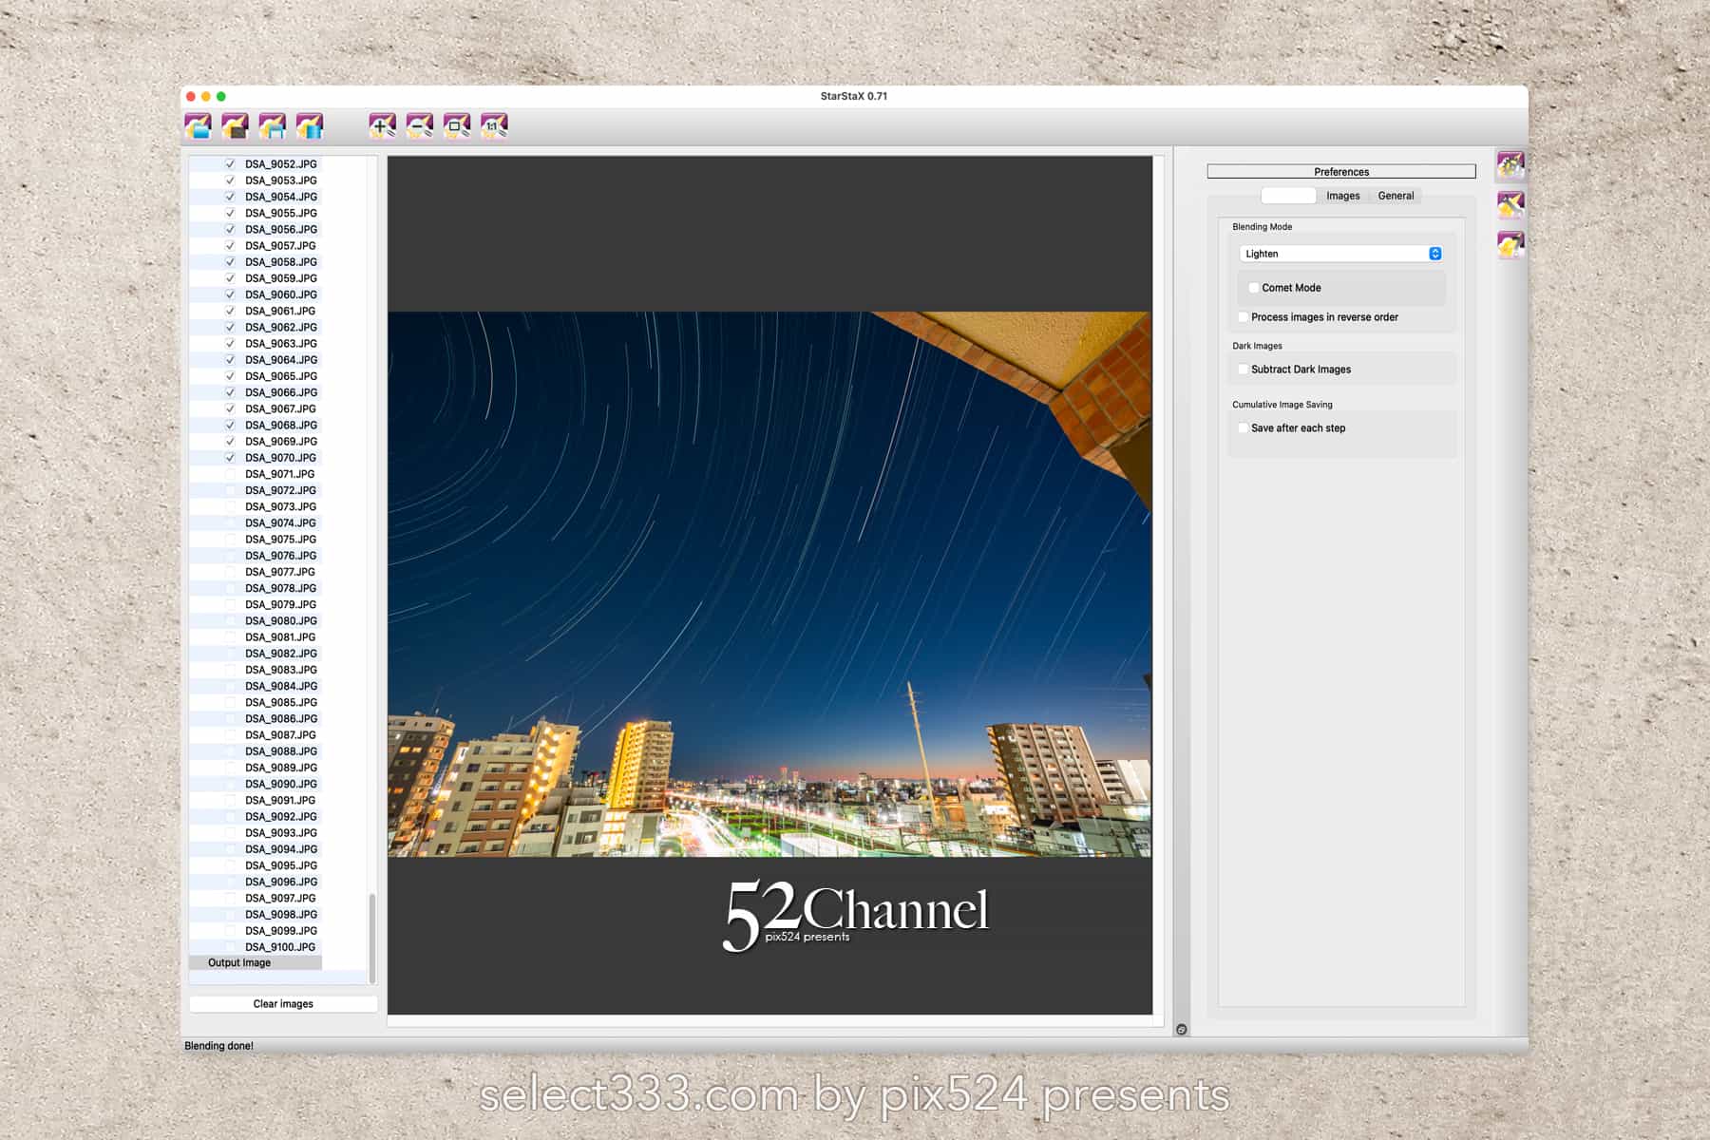Viewport: 1710px width, 1140px height.
Task: Click the save image floppy disk icon
Action: click(x=272, y=125)
